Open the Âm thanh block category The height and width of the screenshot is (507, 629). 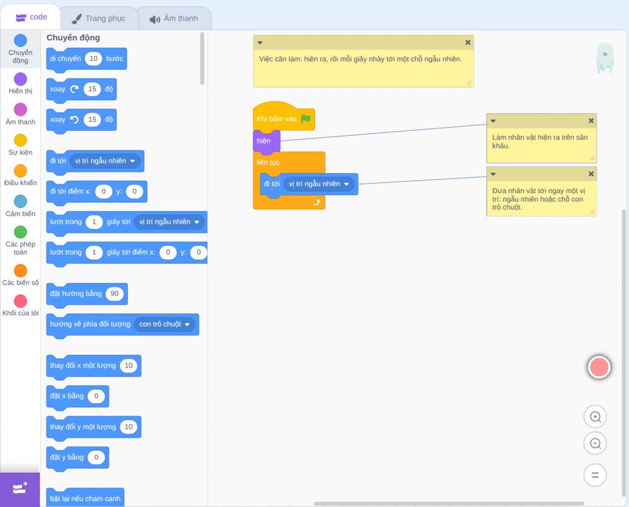click(x=20, y=114)
